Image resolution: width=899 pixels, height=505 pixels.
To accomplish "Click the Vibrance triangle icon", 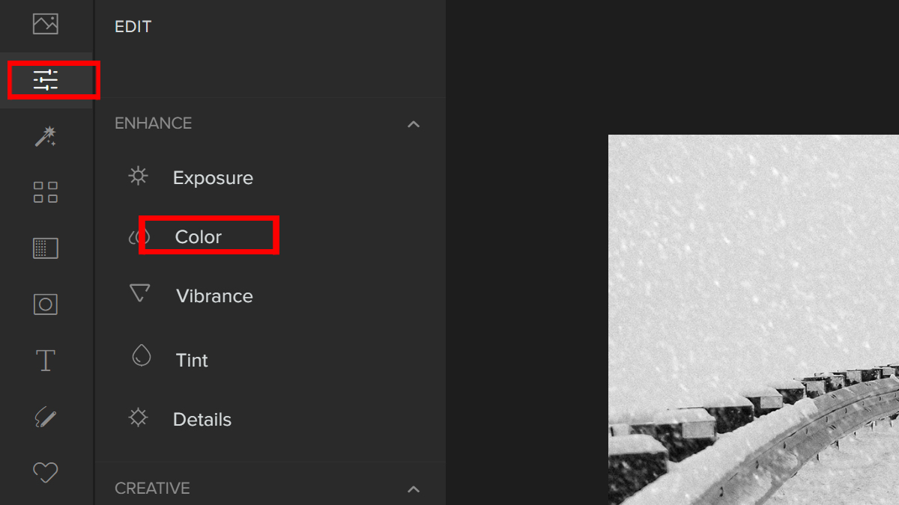I will click(x=139, y=293).
